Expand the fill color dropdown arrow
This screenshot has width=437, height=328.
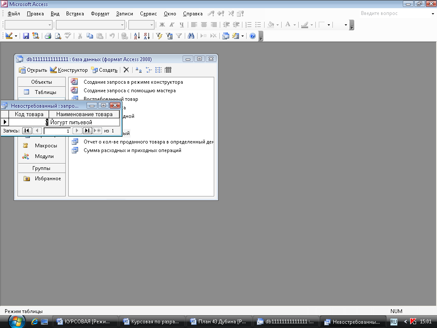pyautogui.click(x=277, y=25)
